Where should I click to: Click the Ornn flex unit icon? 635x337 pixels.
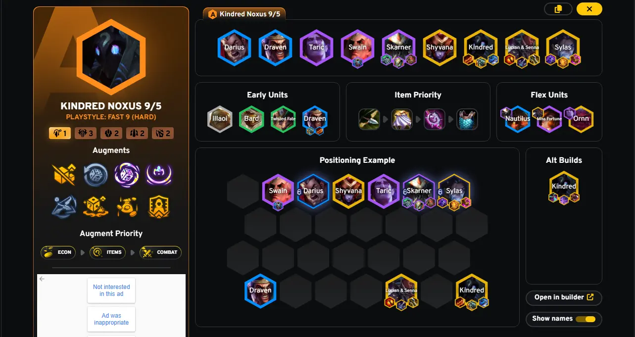pos(581,119)
